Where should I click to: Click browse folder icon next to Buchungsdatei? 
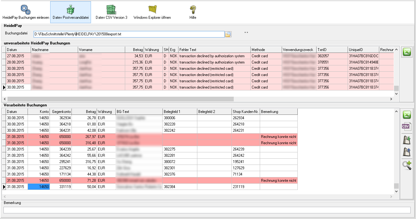pos(228,34)
